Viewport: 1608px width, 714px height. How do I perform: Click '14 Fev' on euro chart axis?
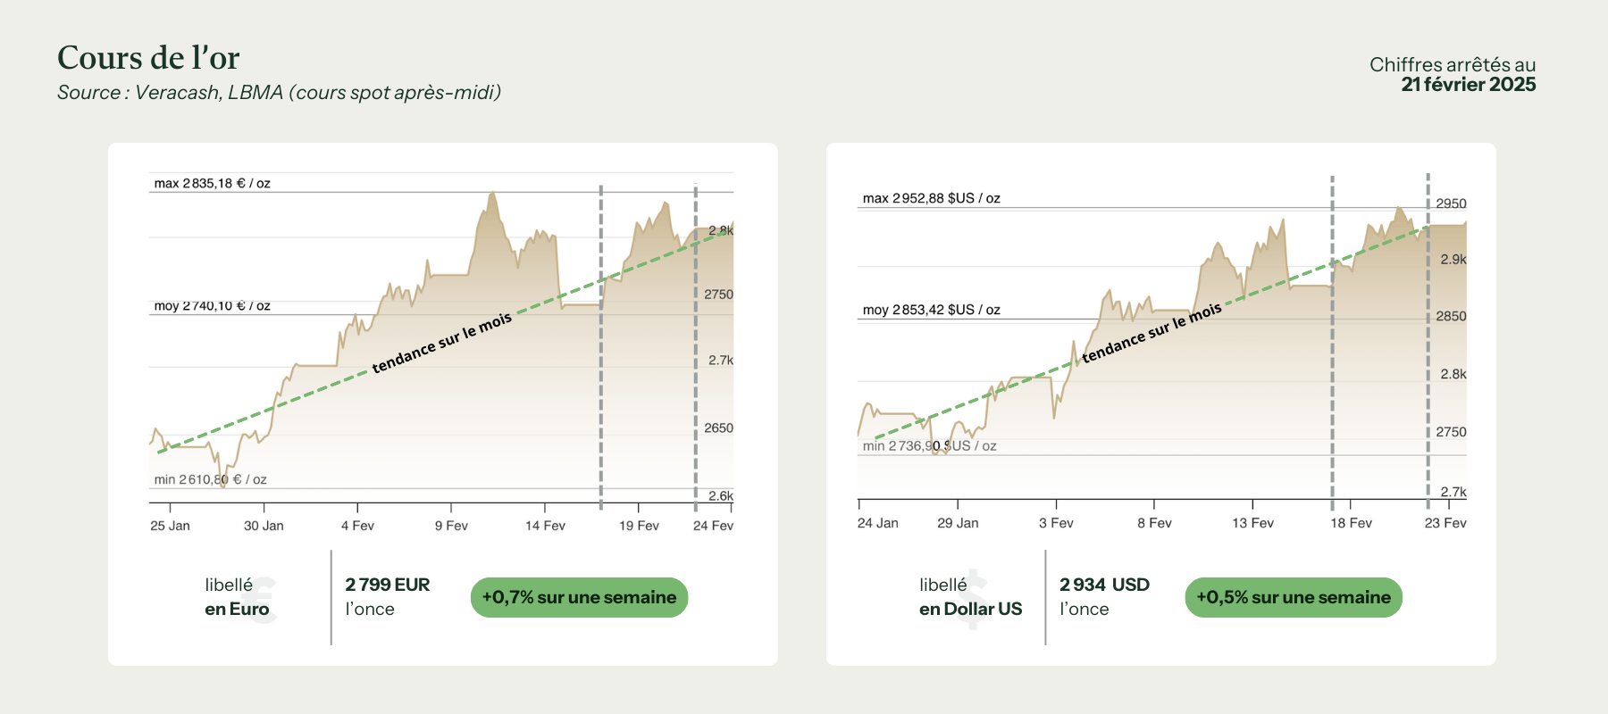[545, 526]
